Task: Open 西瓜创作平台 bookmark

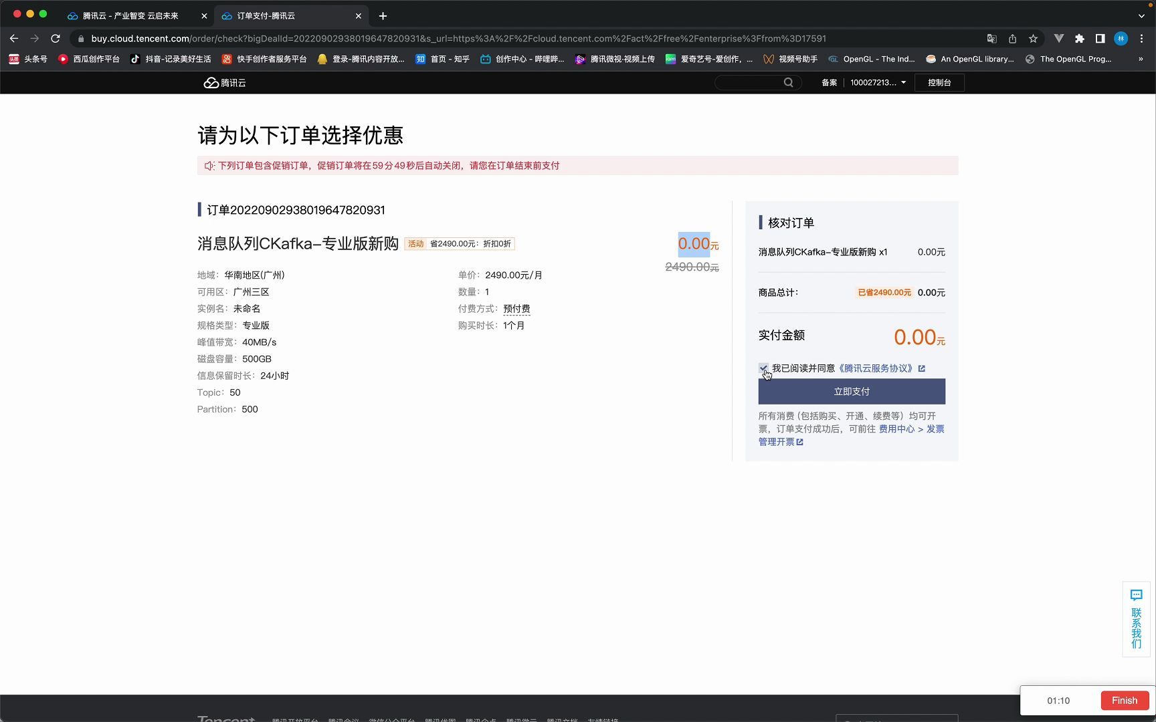Action: (x=88, y=59)
